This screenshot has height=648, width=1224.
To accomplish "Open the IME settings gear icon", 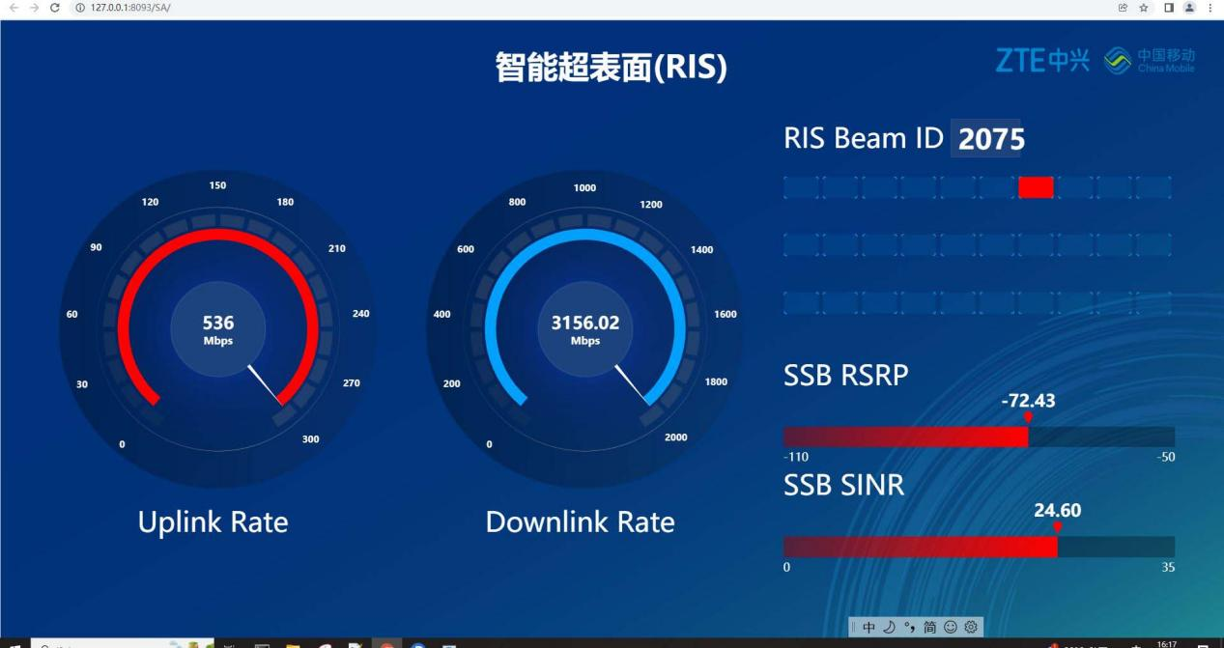I will pyautogui.click(x=971, y=627).
